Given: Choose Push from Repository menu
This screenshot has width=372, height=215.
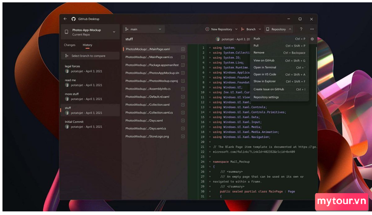Looking at the screenshot, I should coord(279,39).
